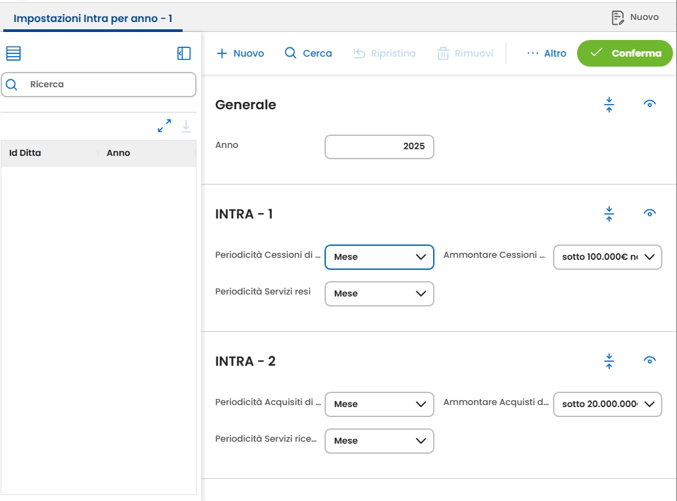Toggle visibility of the INTRA - 2 section

(650, 360)
